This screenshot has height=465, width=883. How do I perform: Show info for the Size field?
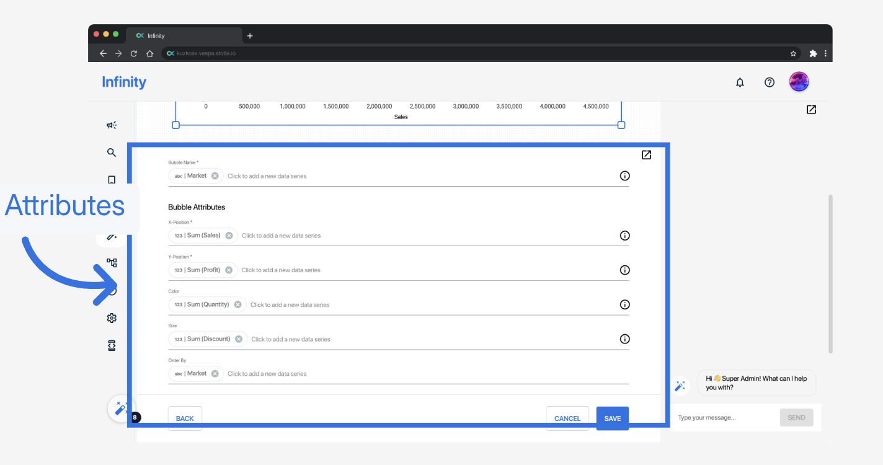(x=624, y=339)
